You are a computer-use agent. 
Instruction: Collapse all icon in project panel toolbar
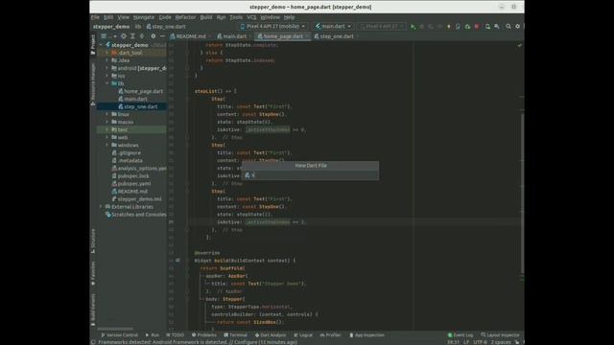(142, 36)
